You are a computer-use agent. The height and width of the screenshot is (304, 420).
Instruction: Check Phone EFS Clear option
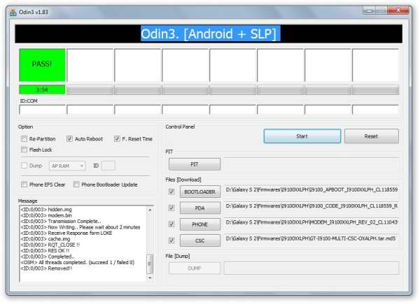coord(24,184)
